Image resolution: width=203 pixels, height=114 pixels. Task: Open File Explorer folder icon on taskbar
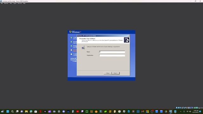pos(26,111)
